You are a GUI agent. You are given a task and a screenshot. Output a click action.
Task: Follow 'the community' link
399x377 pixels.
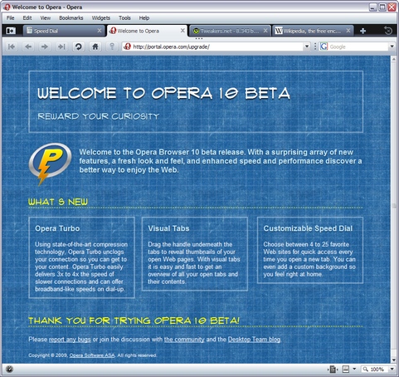click(x=184, y=340)
